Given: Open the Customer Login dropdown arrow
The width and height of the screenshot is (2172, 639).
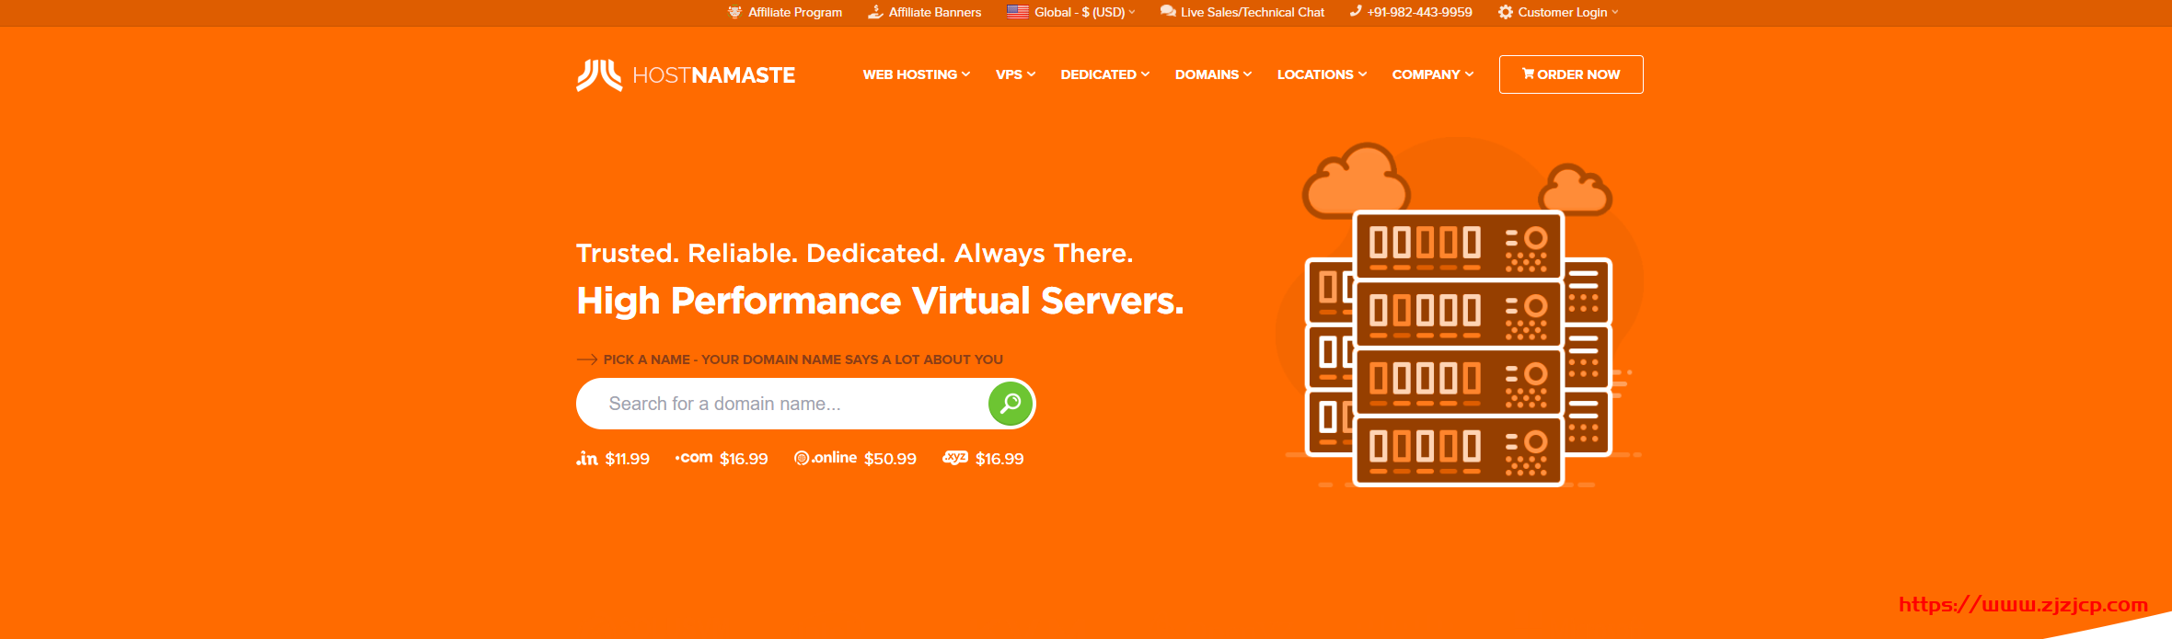Looking at the screenshot, I should pyautogui.click(x=1614, y=12).
